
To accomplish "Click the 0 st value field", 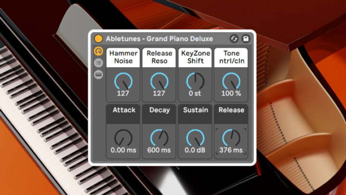I will [x=195, y=94].
